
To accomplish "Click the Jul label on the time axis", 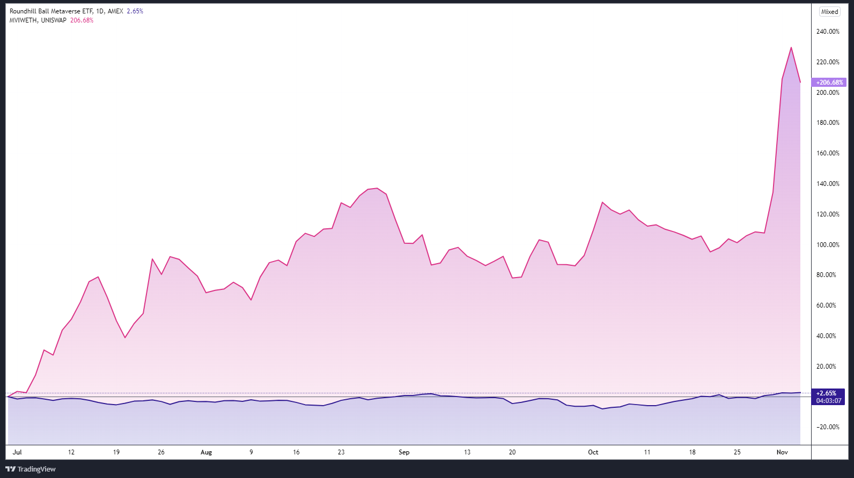I will coord(17,452).
